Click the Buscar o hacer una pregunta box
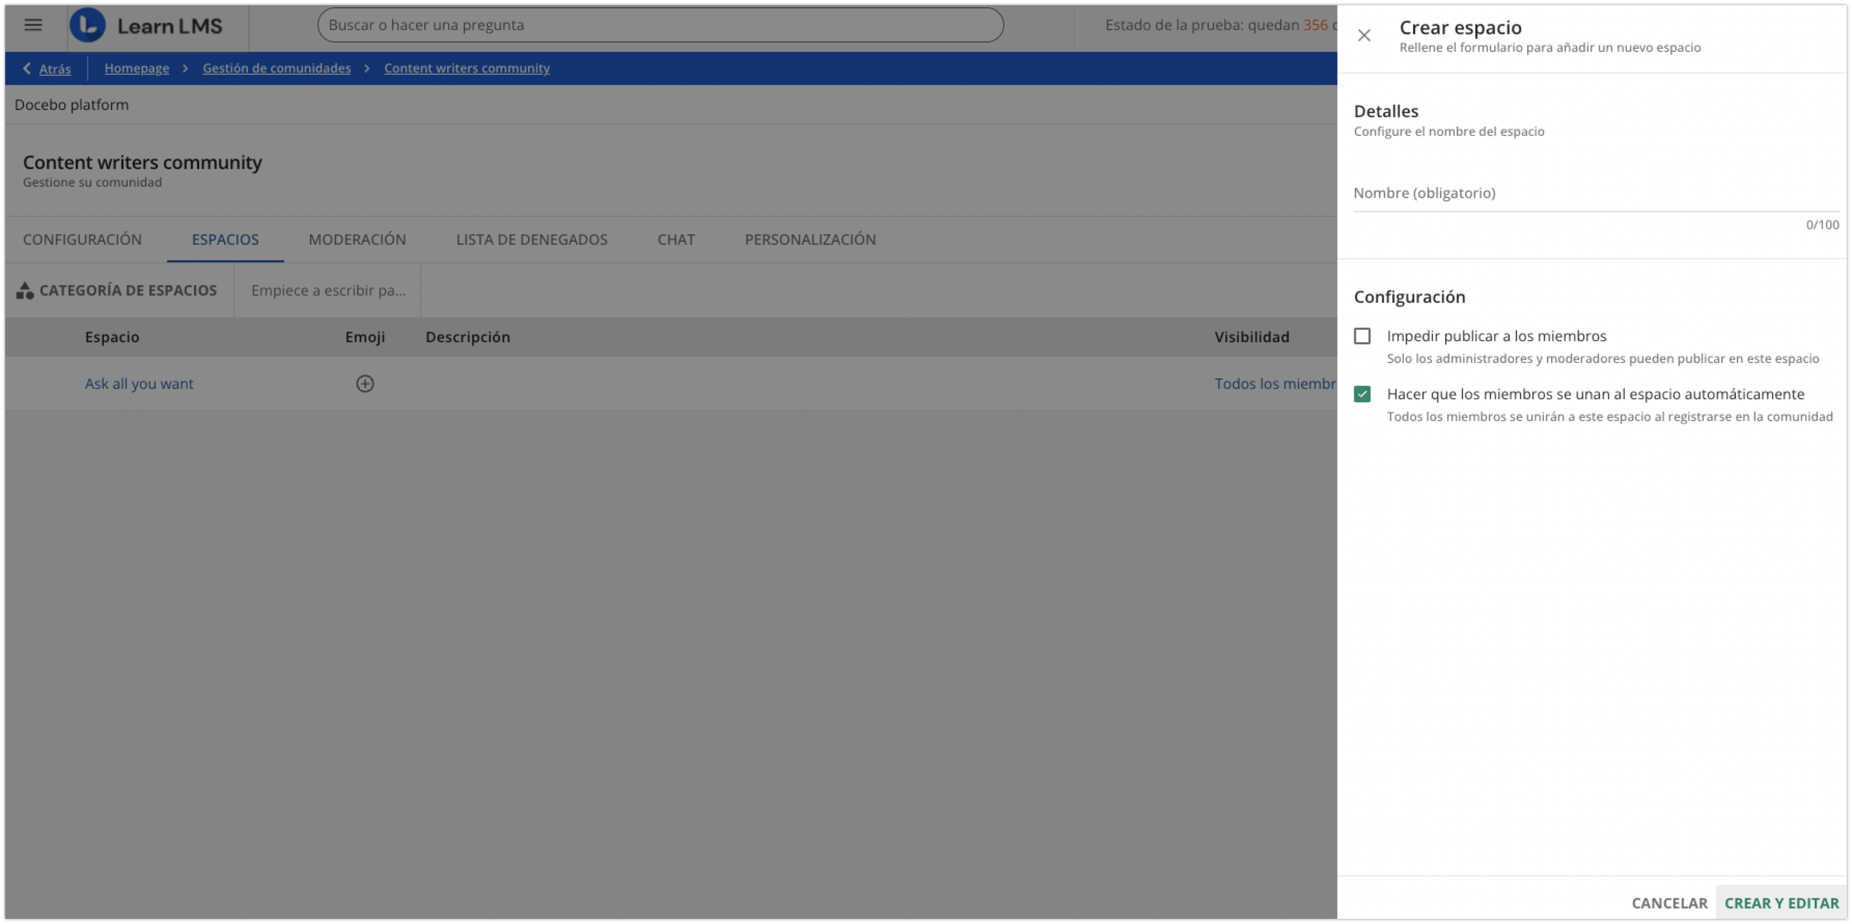 tap(660, 25)
